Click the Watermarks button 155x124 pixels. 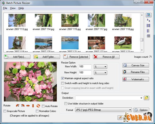(136, 79)
